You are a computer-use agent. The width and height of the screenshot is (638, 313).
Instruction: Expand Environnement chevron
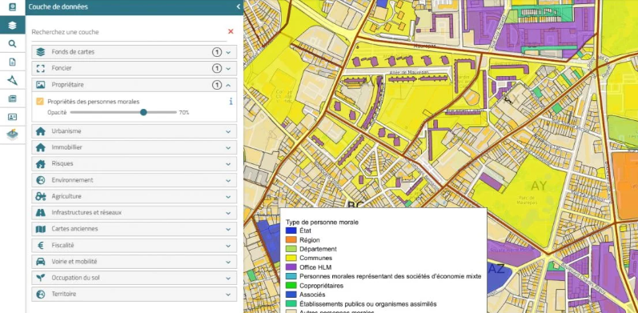(228, 180)
